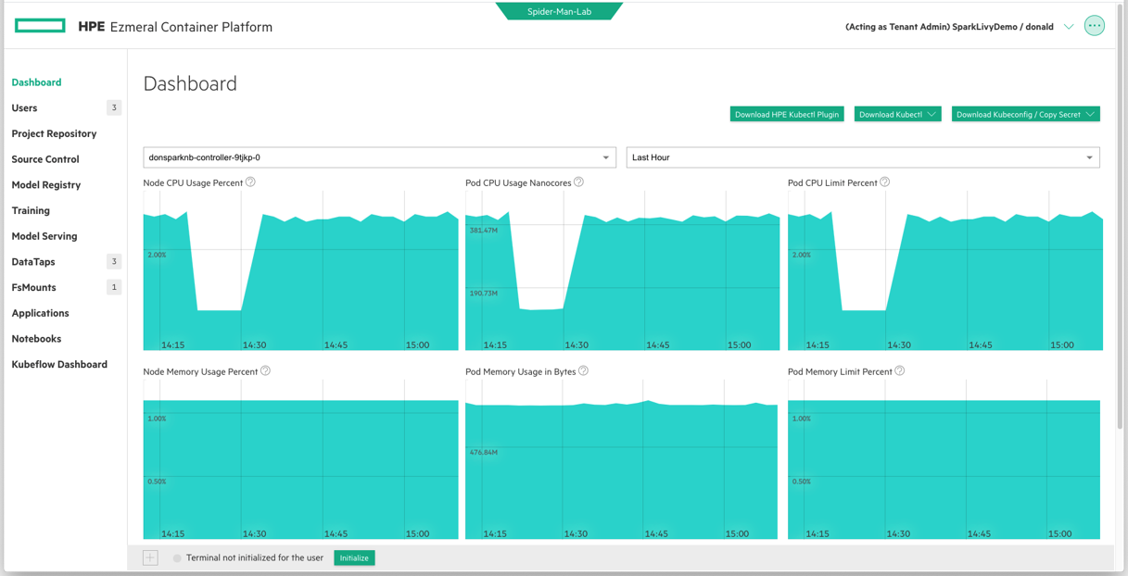
Task: Open Model Serving in the sidebar
Action: coord(44,236)
